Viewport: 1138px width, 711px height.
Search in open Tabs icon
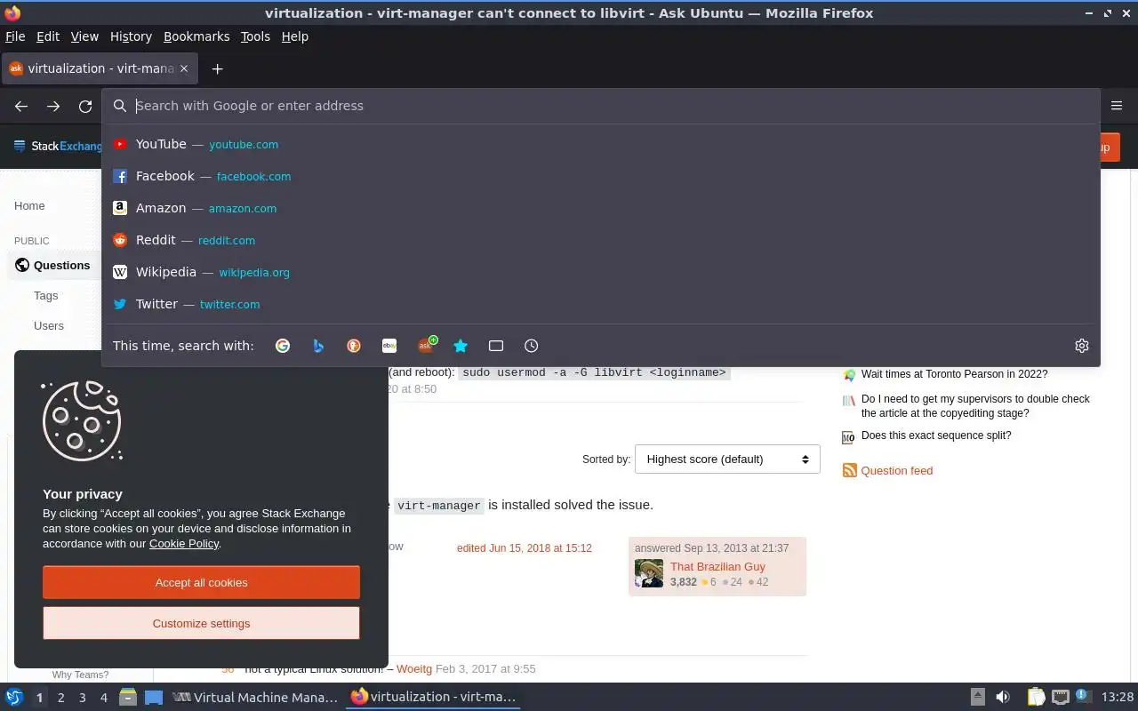pos(496,346)
